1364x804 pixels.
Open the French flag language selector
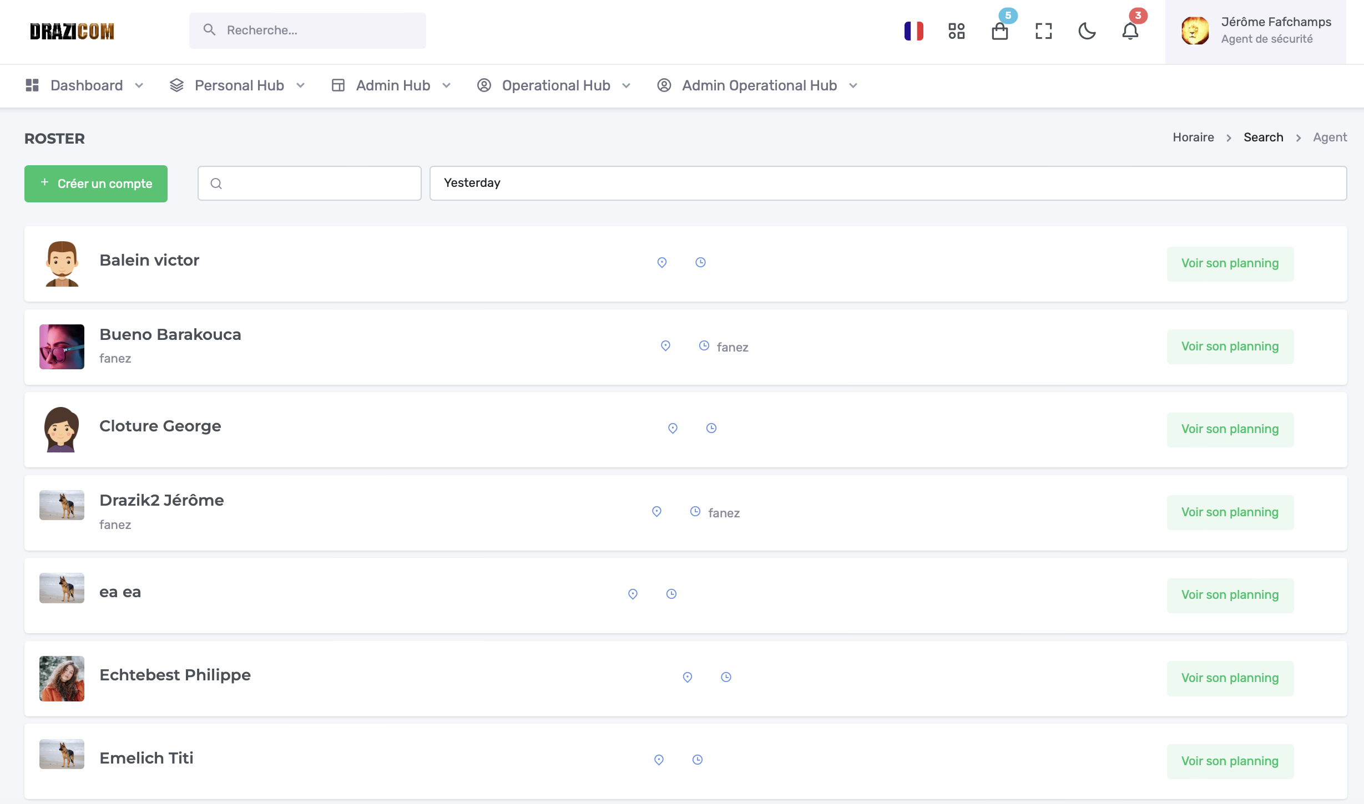[x=913, y=31]
